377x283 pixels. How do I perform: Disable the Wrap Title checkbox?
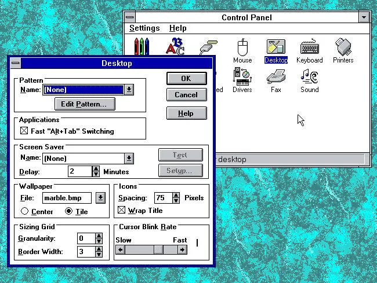point(121,211)
